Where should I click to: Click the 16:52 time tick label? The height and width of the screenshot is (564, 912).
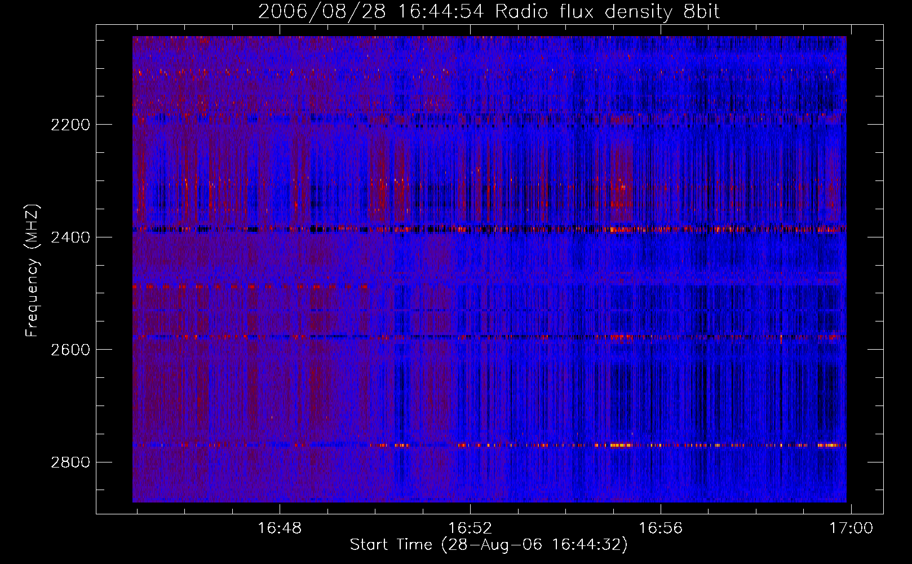tap(470, 528)
